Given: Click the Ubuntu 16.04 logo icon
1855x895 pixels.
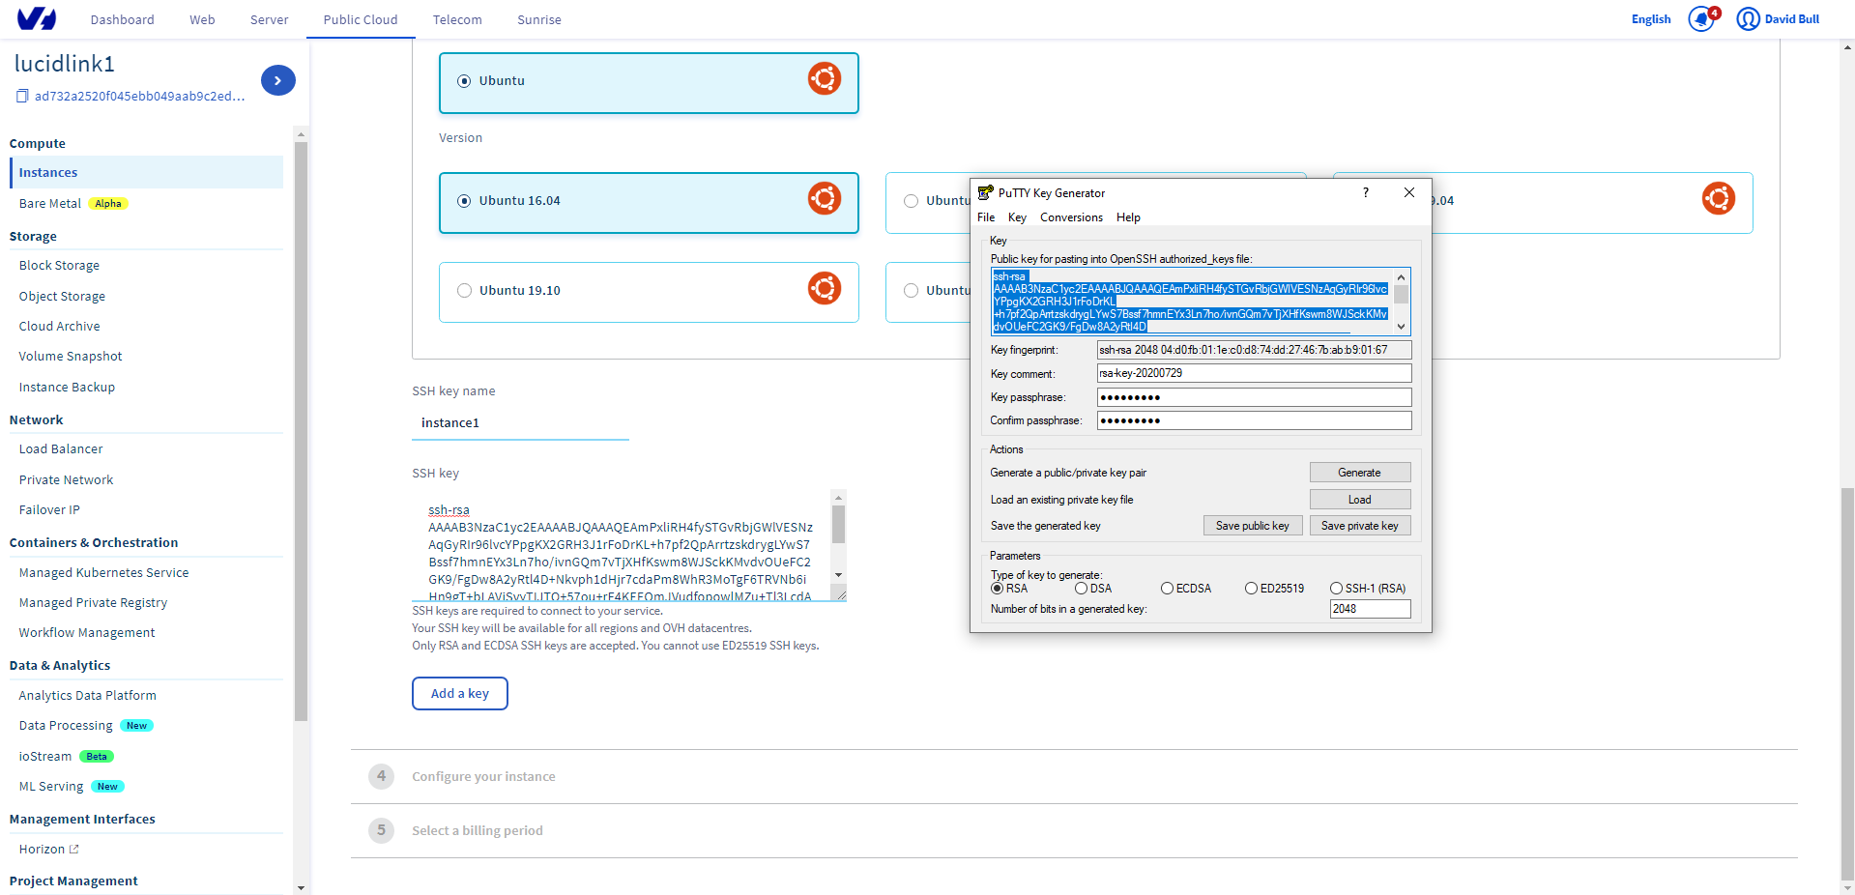Looking at the screenshot, I should click(825, 199).
